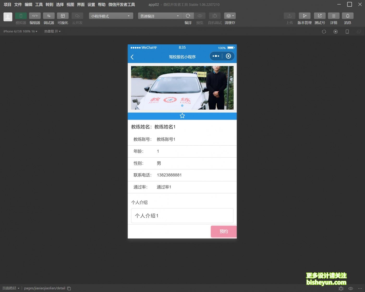365x292 pixels.
Task: Click the pink 预约 button
Action: 224,231
